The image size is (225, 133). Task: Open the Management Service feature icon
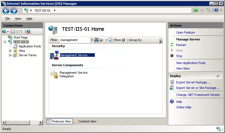[54, 55]
